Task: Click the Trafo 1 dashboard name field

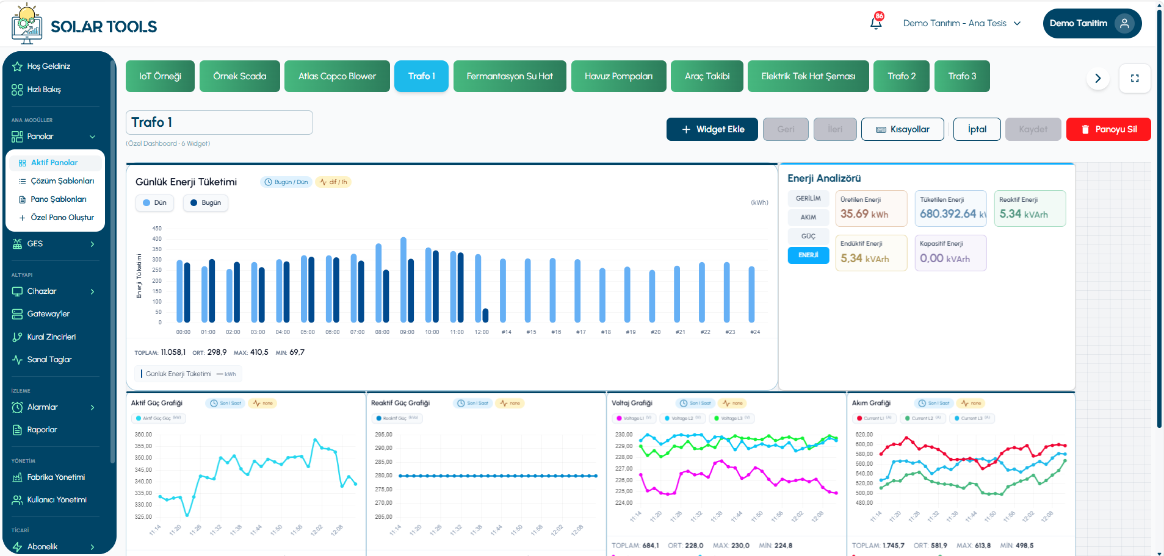Action: (219, 123)
